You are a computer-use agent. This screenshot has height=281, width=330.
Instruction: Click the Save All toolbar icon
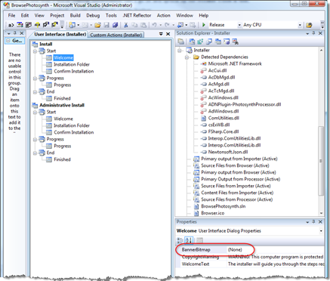coord(116,25)
